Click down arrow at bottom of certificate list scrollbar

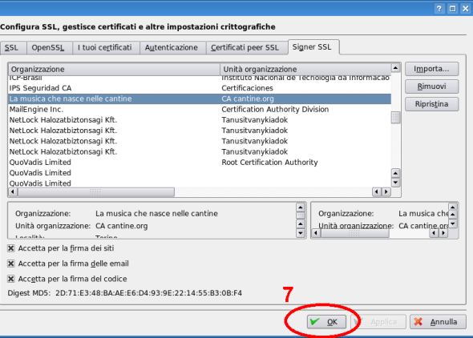(395, 183)
